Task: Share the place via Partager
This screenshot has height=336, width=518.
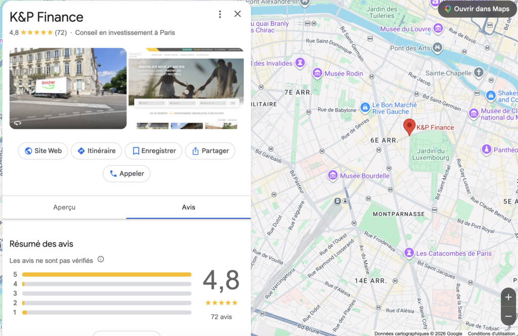Action: tap(210, 151)
